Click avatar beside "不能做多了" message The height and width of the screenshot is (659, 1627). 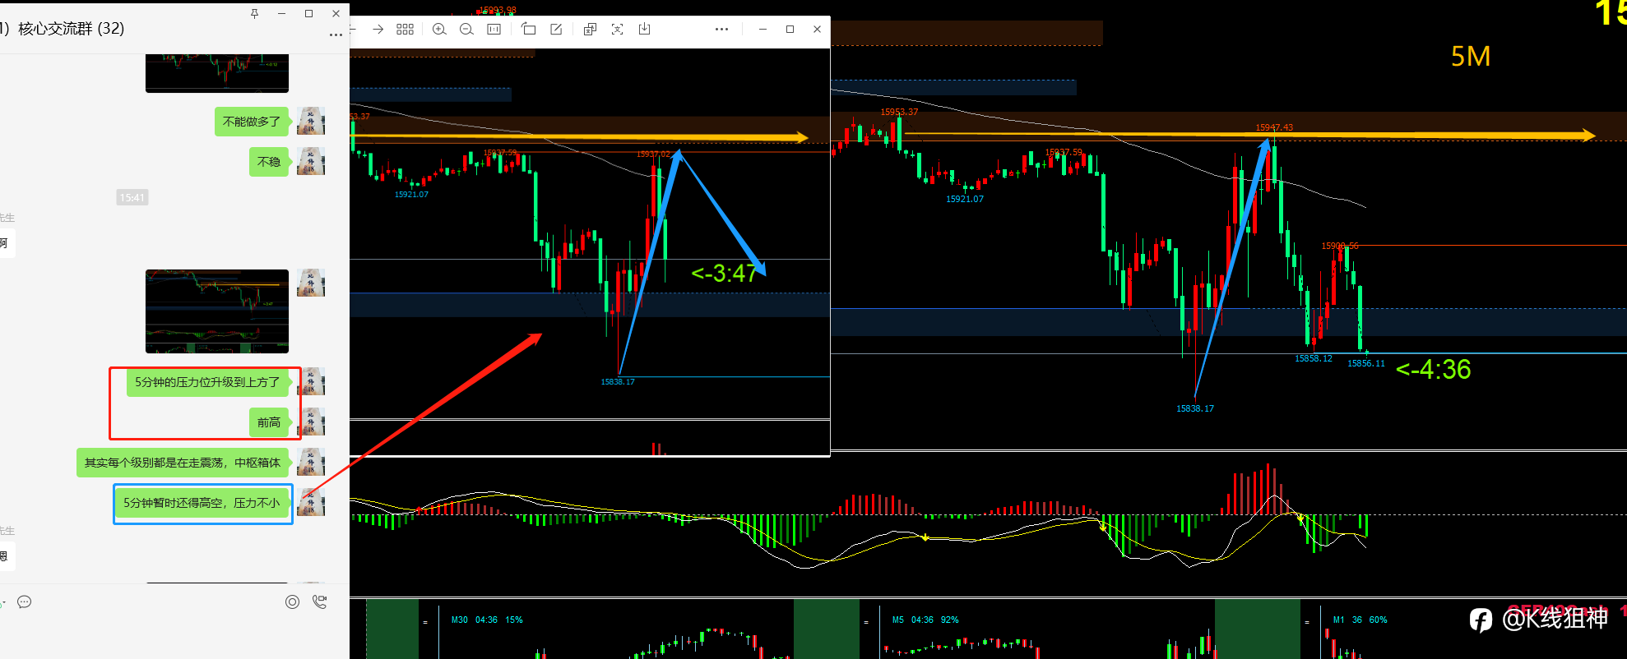[x=311, y=121]
